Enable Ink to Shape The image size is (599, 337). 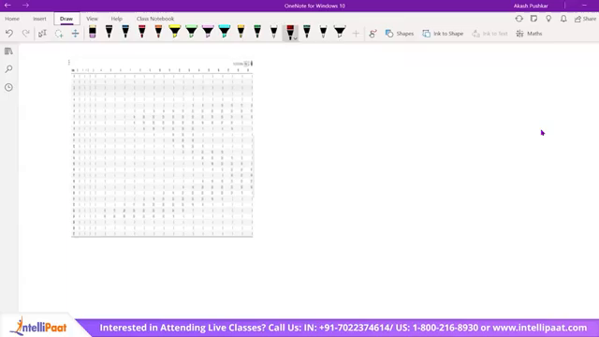(x=443, y=34)
